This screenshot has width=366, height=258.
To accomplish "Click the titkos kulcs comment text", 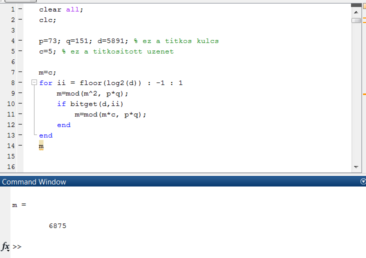I will [192, 41].
